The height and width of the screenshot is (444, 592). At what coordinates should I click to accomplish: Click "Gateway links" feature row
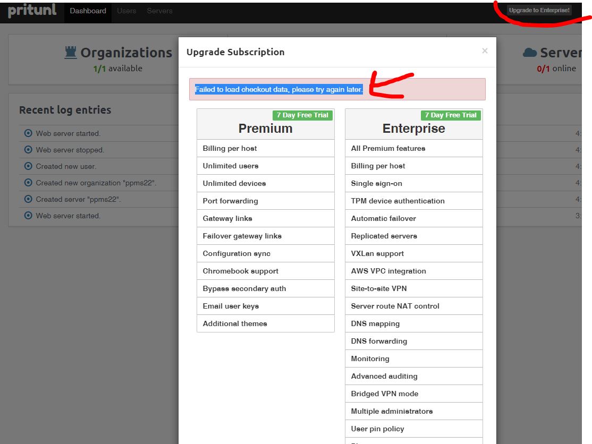coord(265,218)
